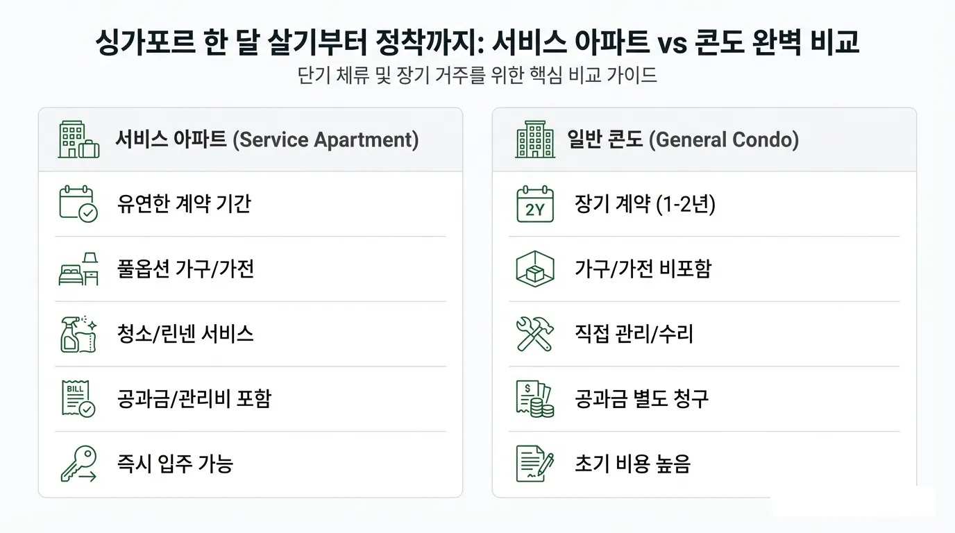Screen dimensions: 955x533
Task: Click the contract document with pen icon
Action: click(535, 464)
